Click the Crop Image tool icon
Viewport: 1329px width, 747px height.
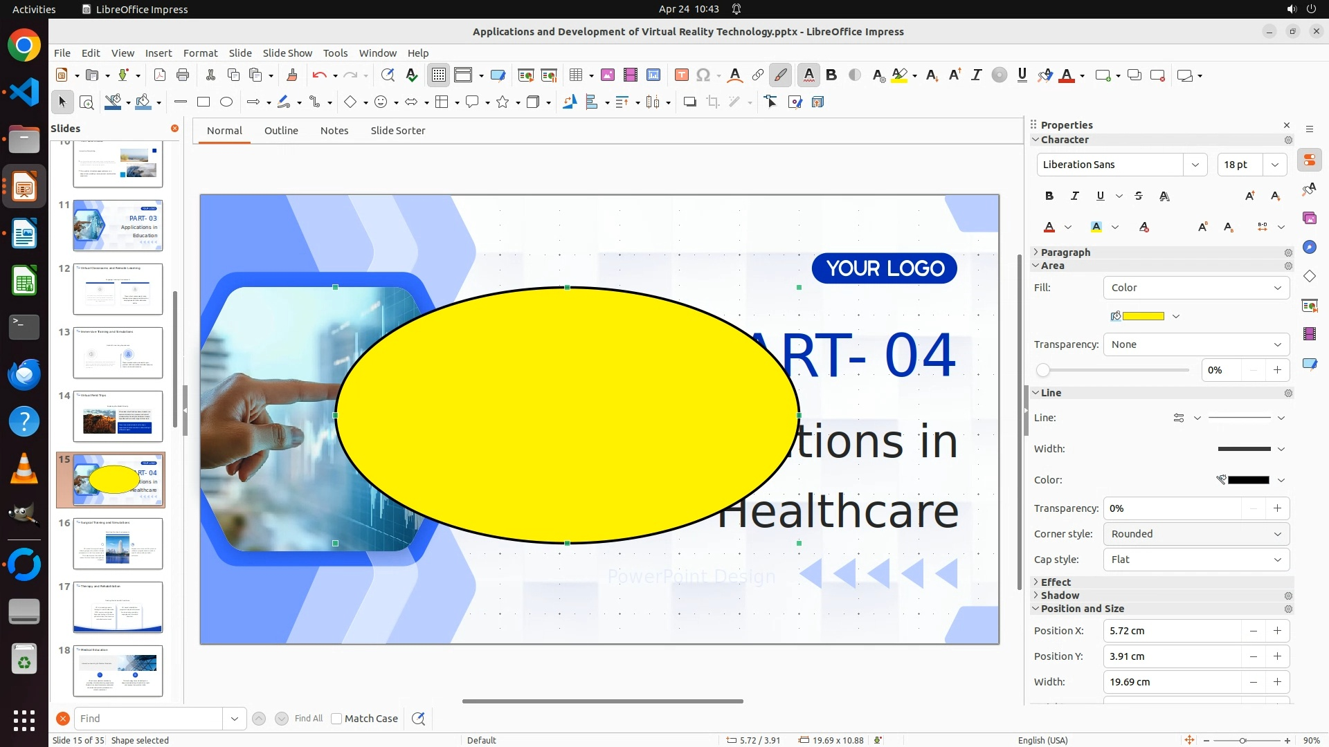click(712, 102)
